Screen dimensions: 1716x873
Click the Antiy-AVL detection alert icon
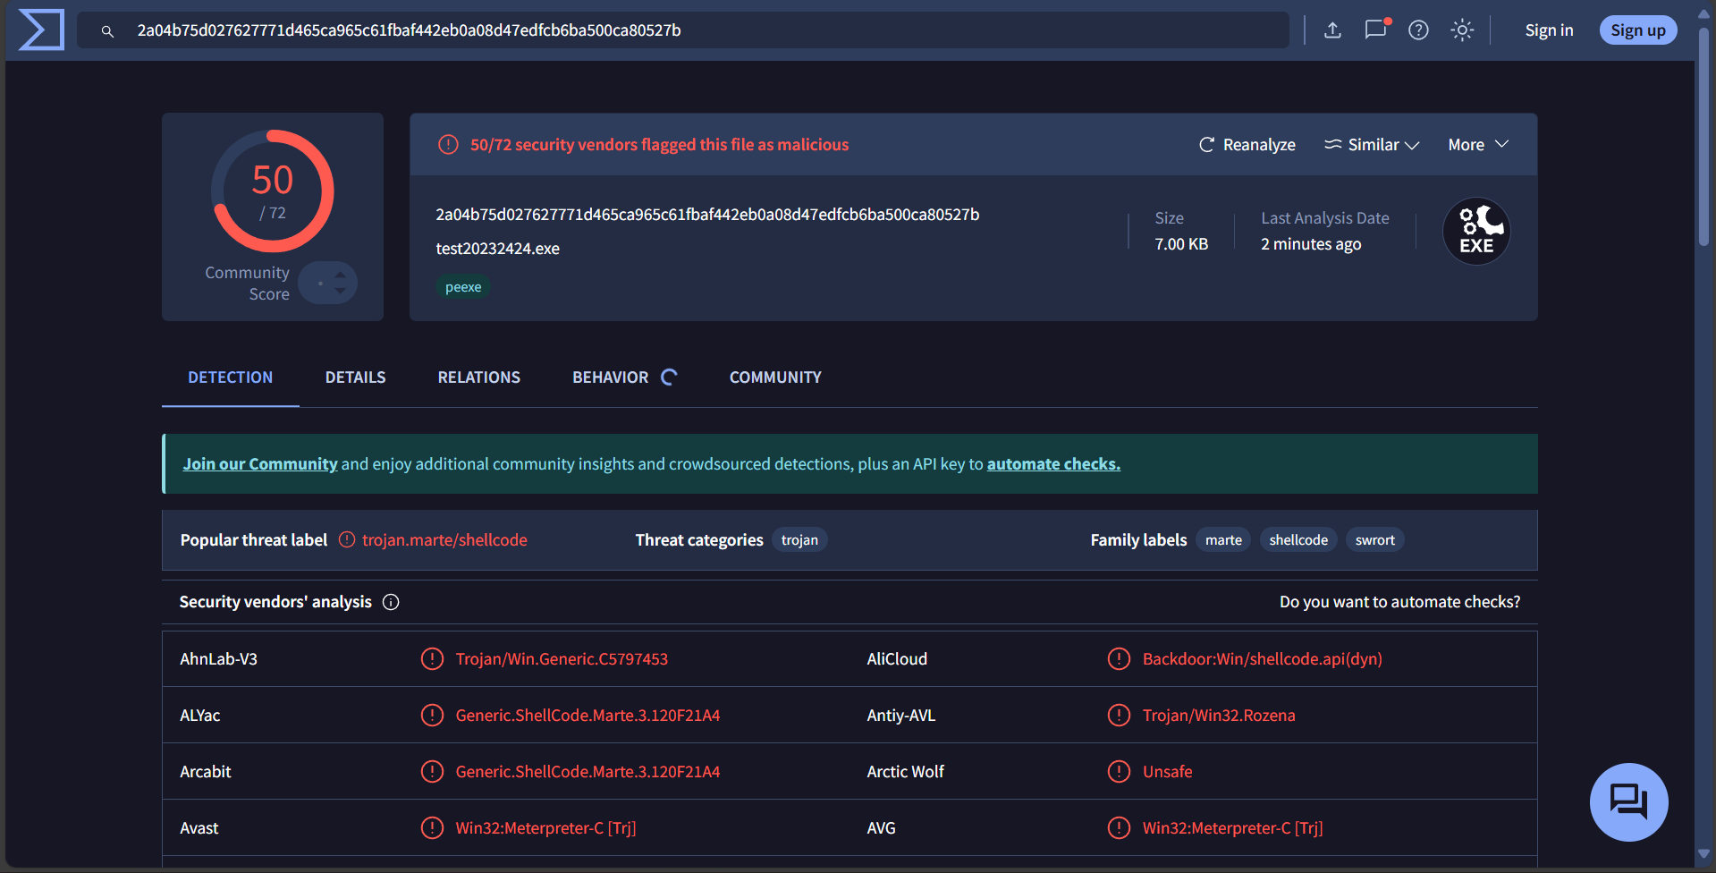[x=1119, y=716]
